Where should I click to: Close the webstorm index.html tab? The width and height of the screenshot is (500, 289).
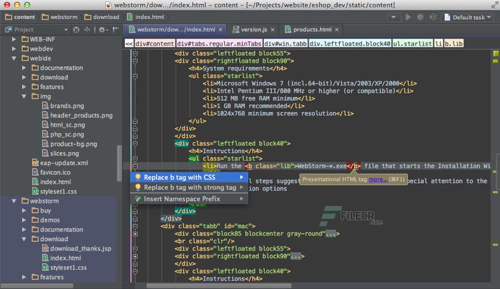point(220,30)
